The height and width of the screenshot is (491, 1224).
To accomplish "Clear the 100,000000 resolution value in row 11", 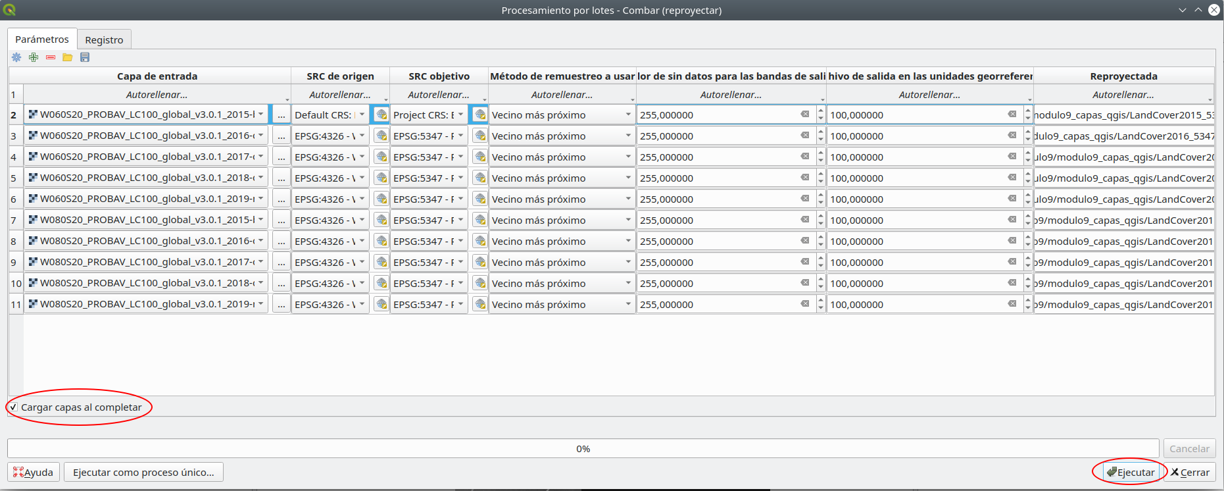I will pos(1012,304).
